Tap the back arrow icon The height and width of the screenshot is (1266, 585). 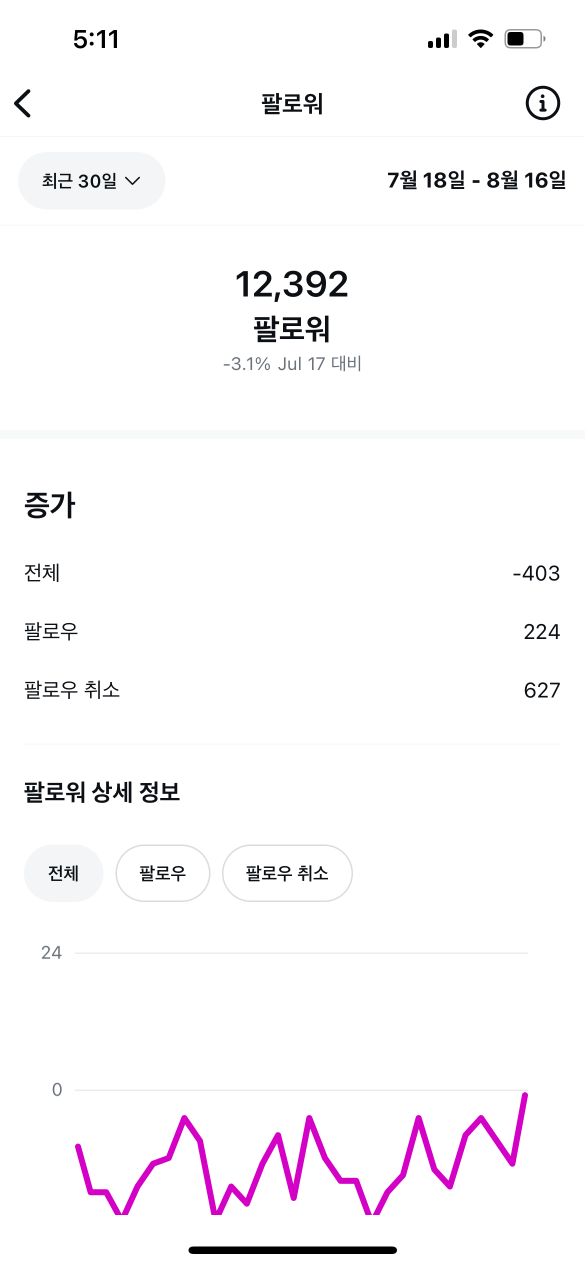(x=23, y=103)
